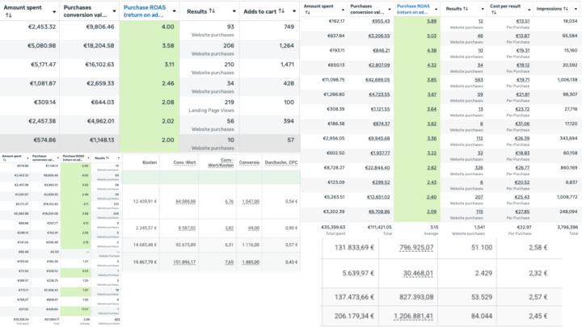582x327 pixels.
Task: Select the 1,006,138 impressions cell
Action: coord(567,80)
